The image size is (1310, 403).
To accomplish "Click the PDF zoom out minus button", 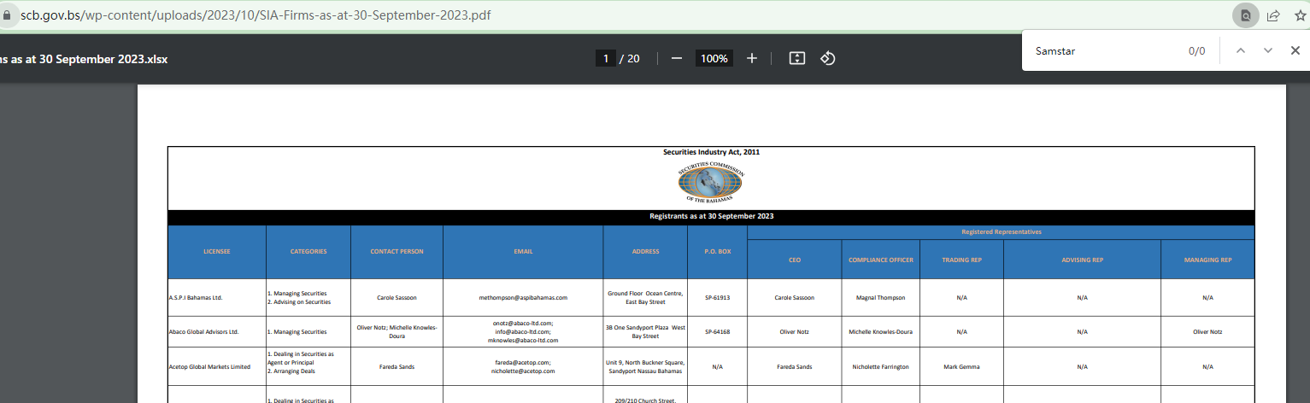I will click(x=676, y=58).
